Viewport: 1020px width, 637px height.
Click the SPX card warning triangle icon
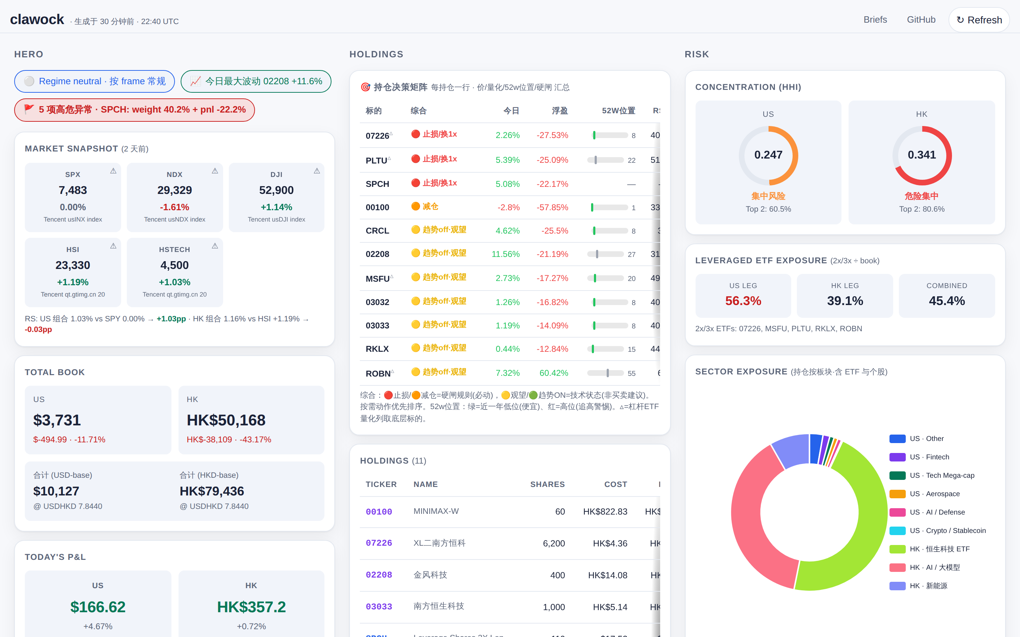click(x=113, y=171)
